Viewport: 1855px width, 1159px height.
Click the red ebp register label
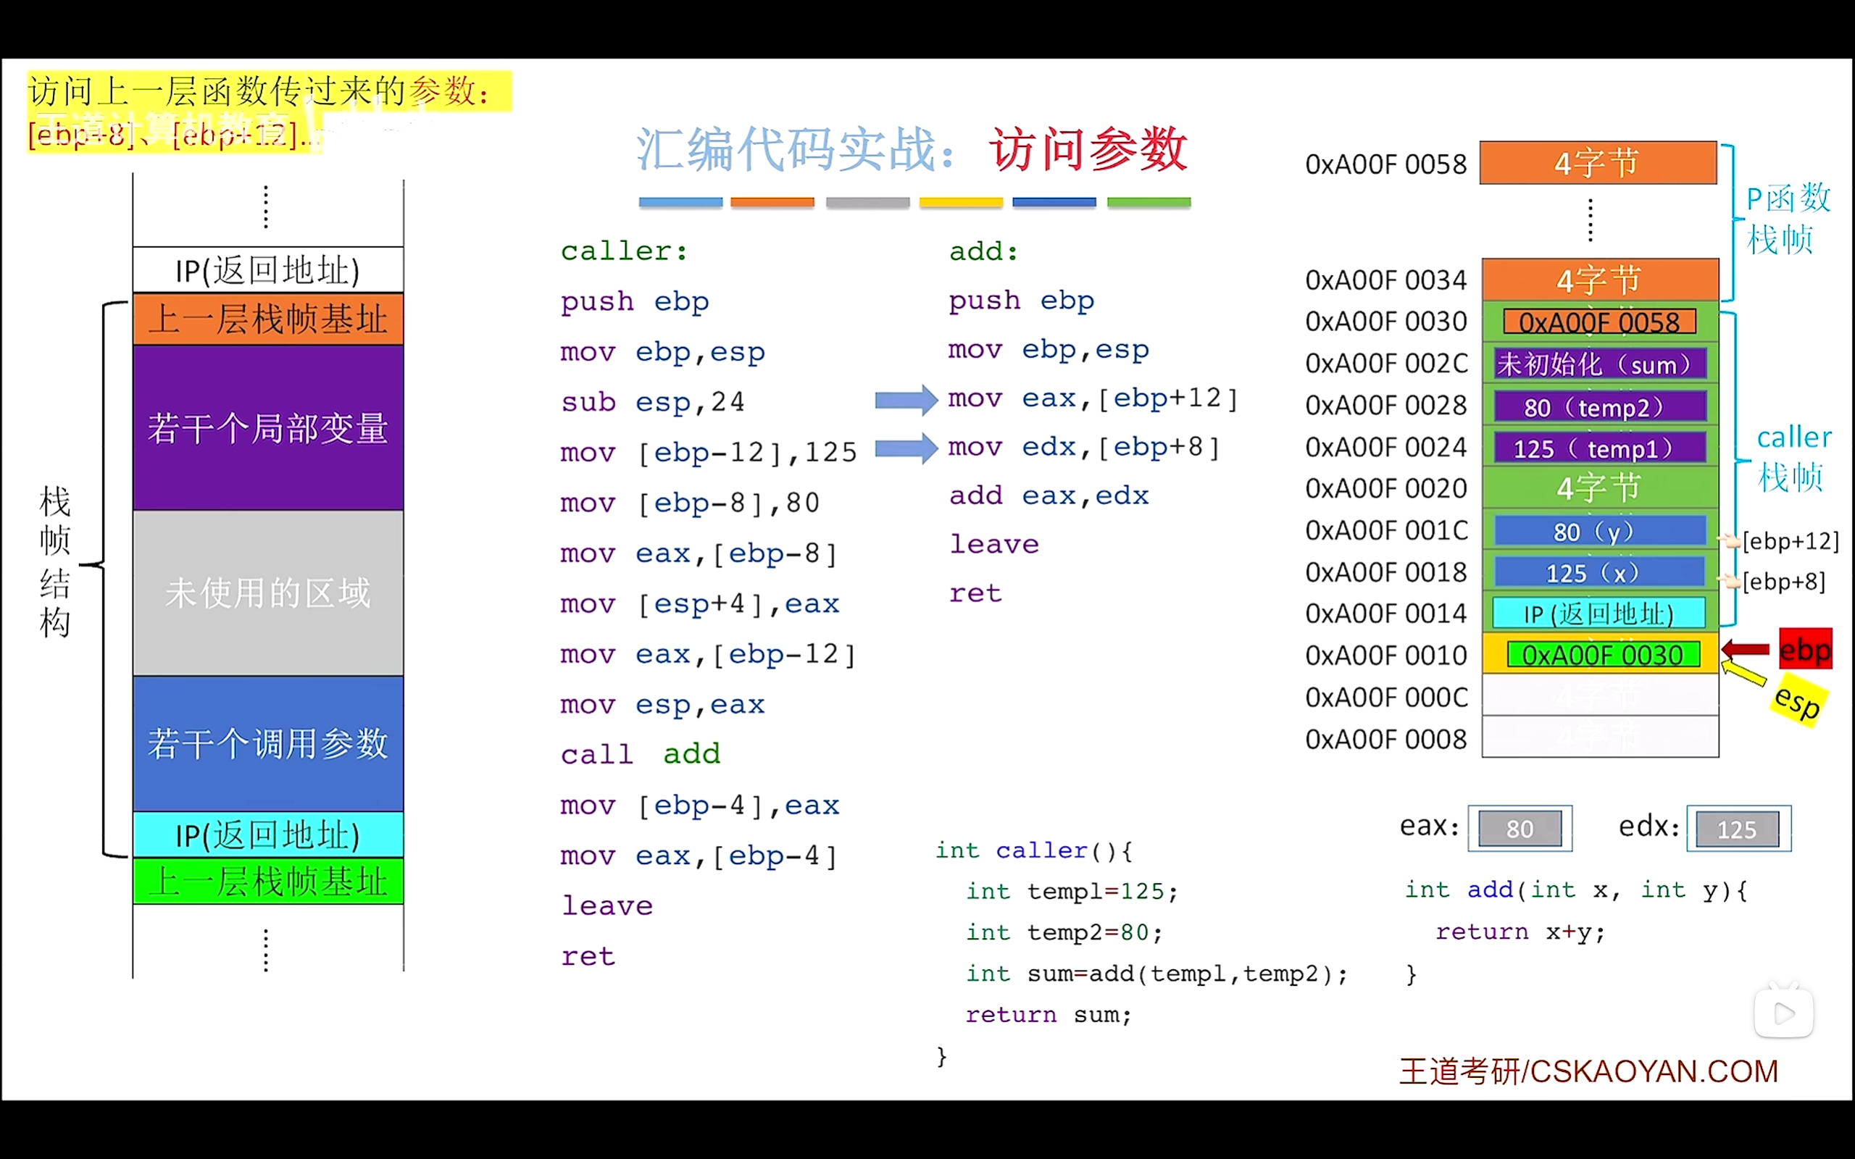(1804, 650)
